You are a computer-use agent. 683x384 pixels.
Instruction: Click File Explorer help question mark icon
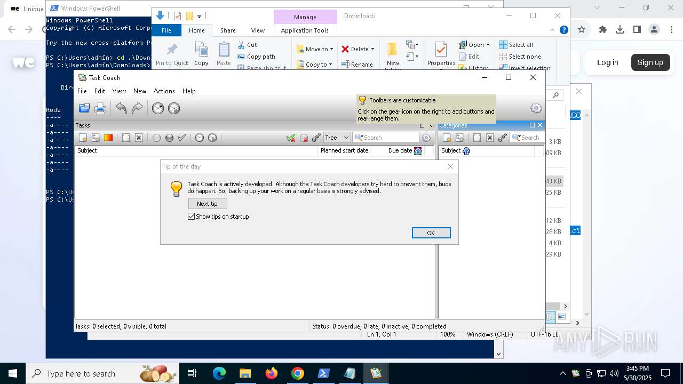click(563, 30)
